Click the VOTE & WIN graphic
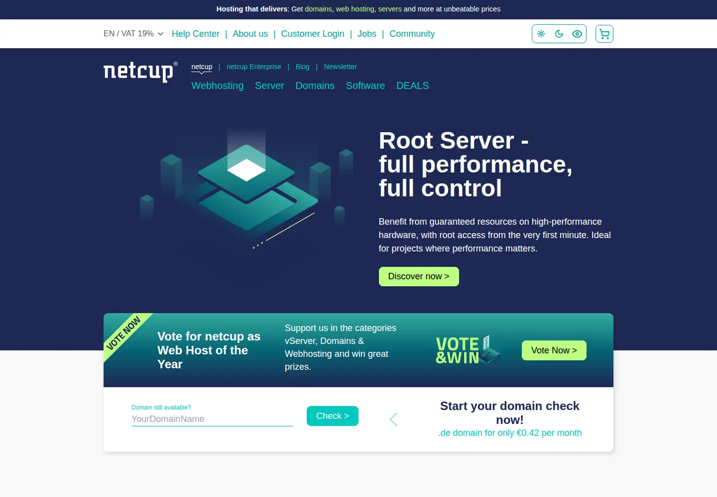 point(468,350)
